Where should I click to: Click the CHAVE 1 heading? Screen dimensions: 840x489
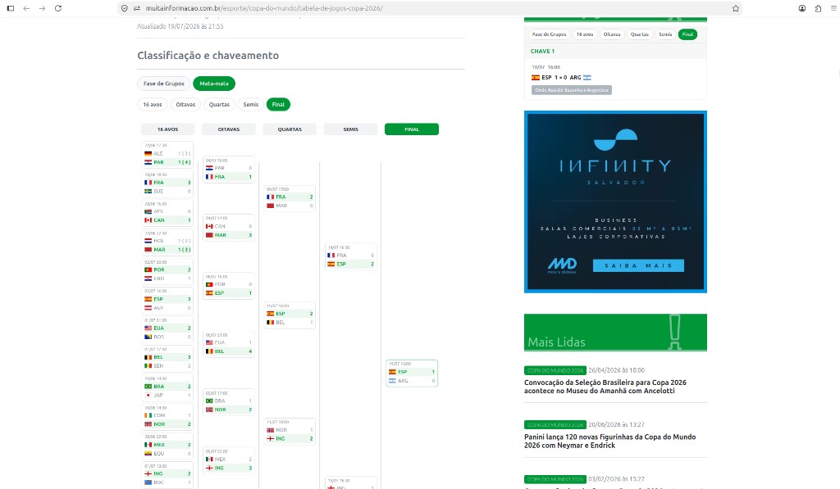point(543,52)
